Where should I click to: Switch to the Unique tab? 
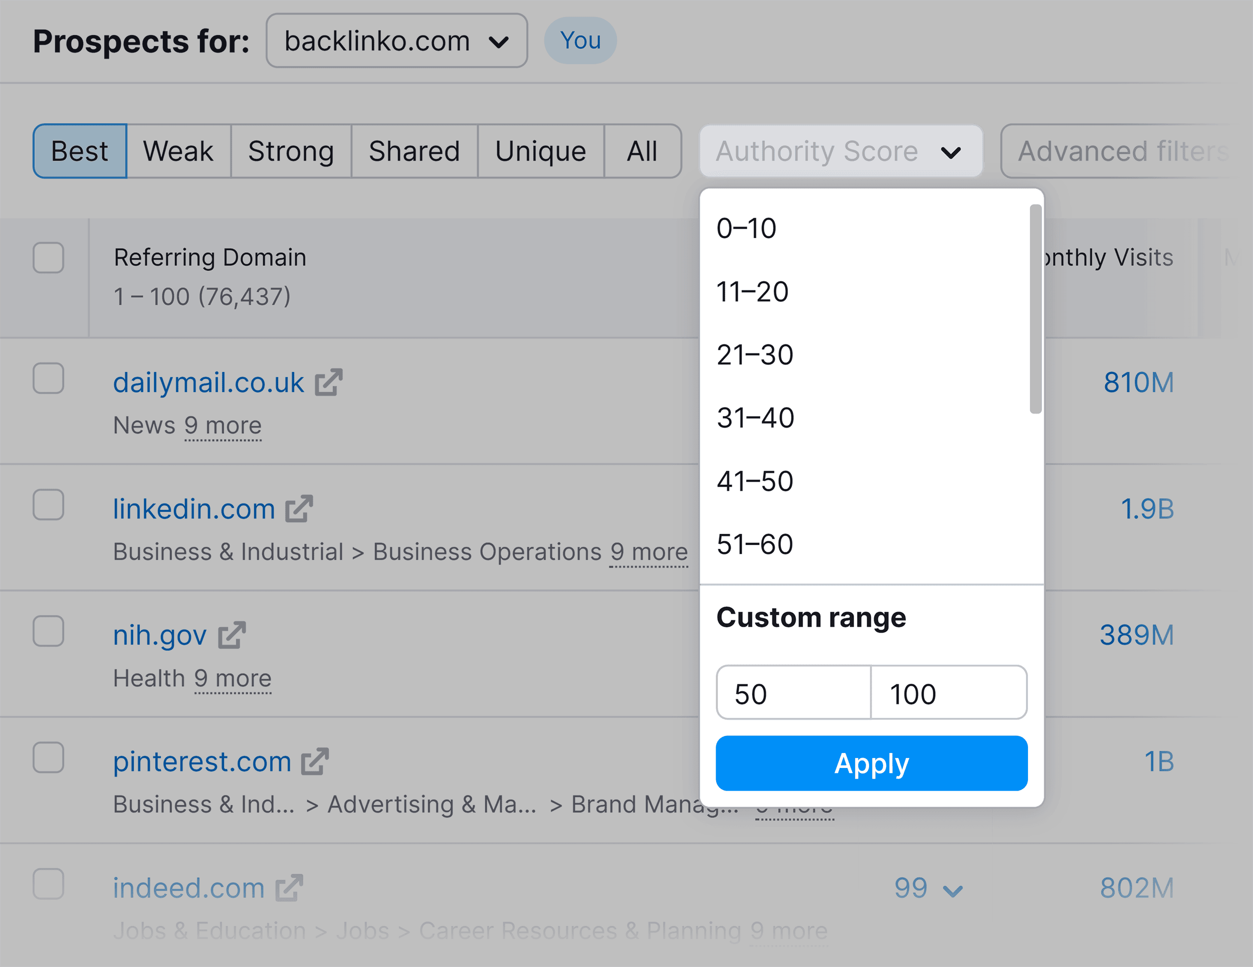[x=540, y=151]
